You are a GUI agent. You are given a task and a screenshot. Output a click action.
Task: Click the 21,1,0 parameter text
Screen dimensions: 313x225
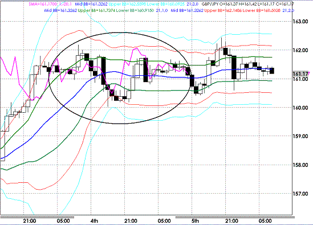point(162,10)
